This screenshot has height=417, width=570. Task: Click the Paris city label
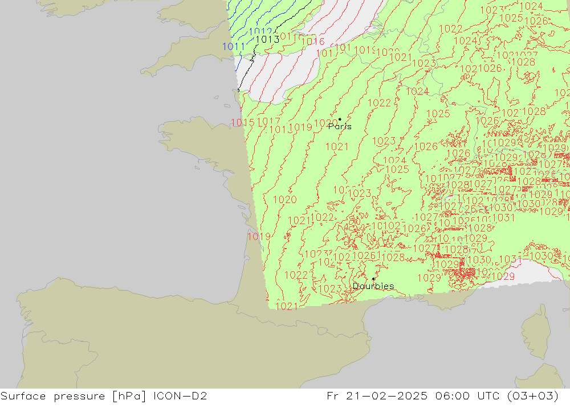pos(340,126)
